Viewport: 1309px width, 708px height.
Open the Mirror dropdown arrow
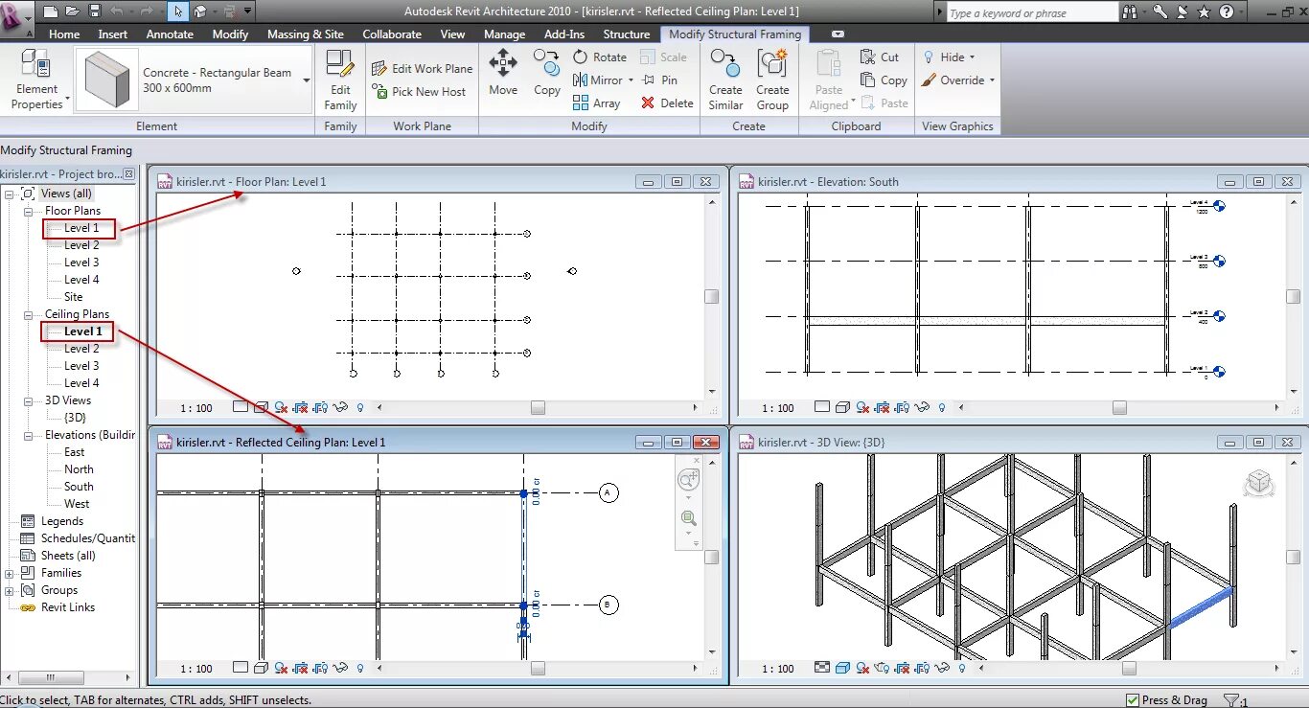(x=632, y=80)
